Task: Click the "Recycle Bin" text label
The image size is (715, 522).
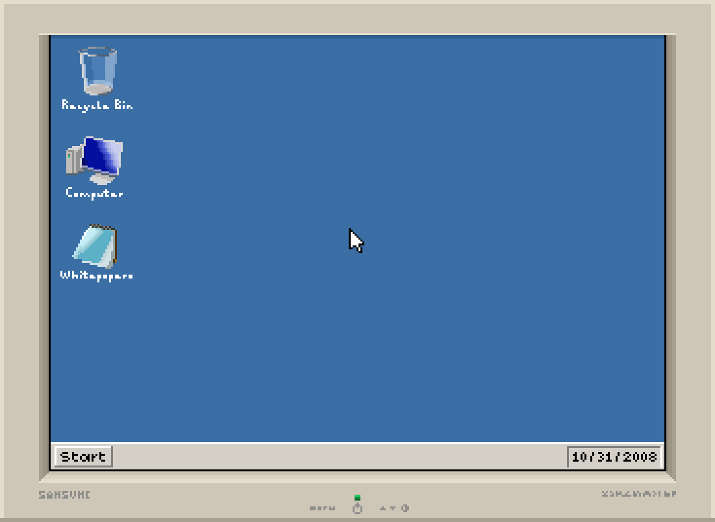Action: point(97,105)
